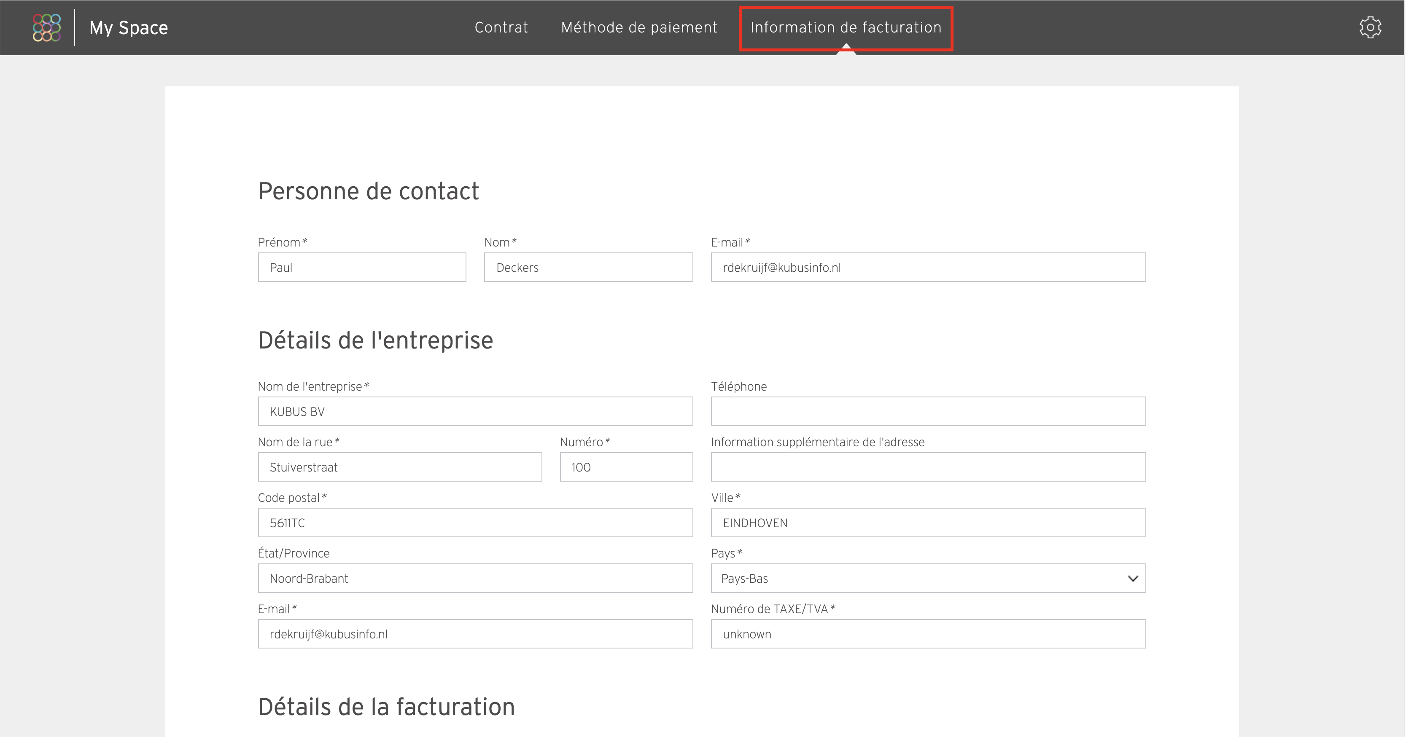The image size is (1406, 737).
Task: Switch to the Contrat tab
Action: [501, 27]
